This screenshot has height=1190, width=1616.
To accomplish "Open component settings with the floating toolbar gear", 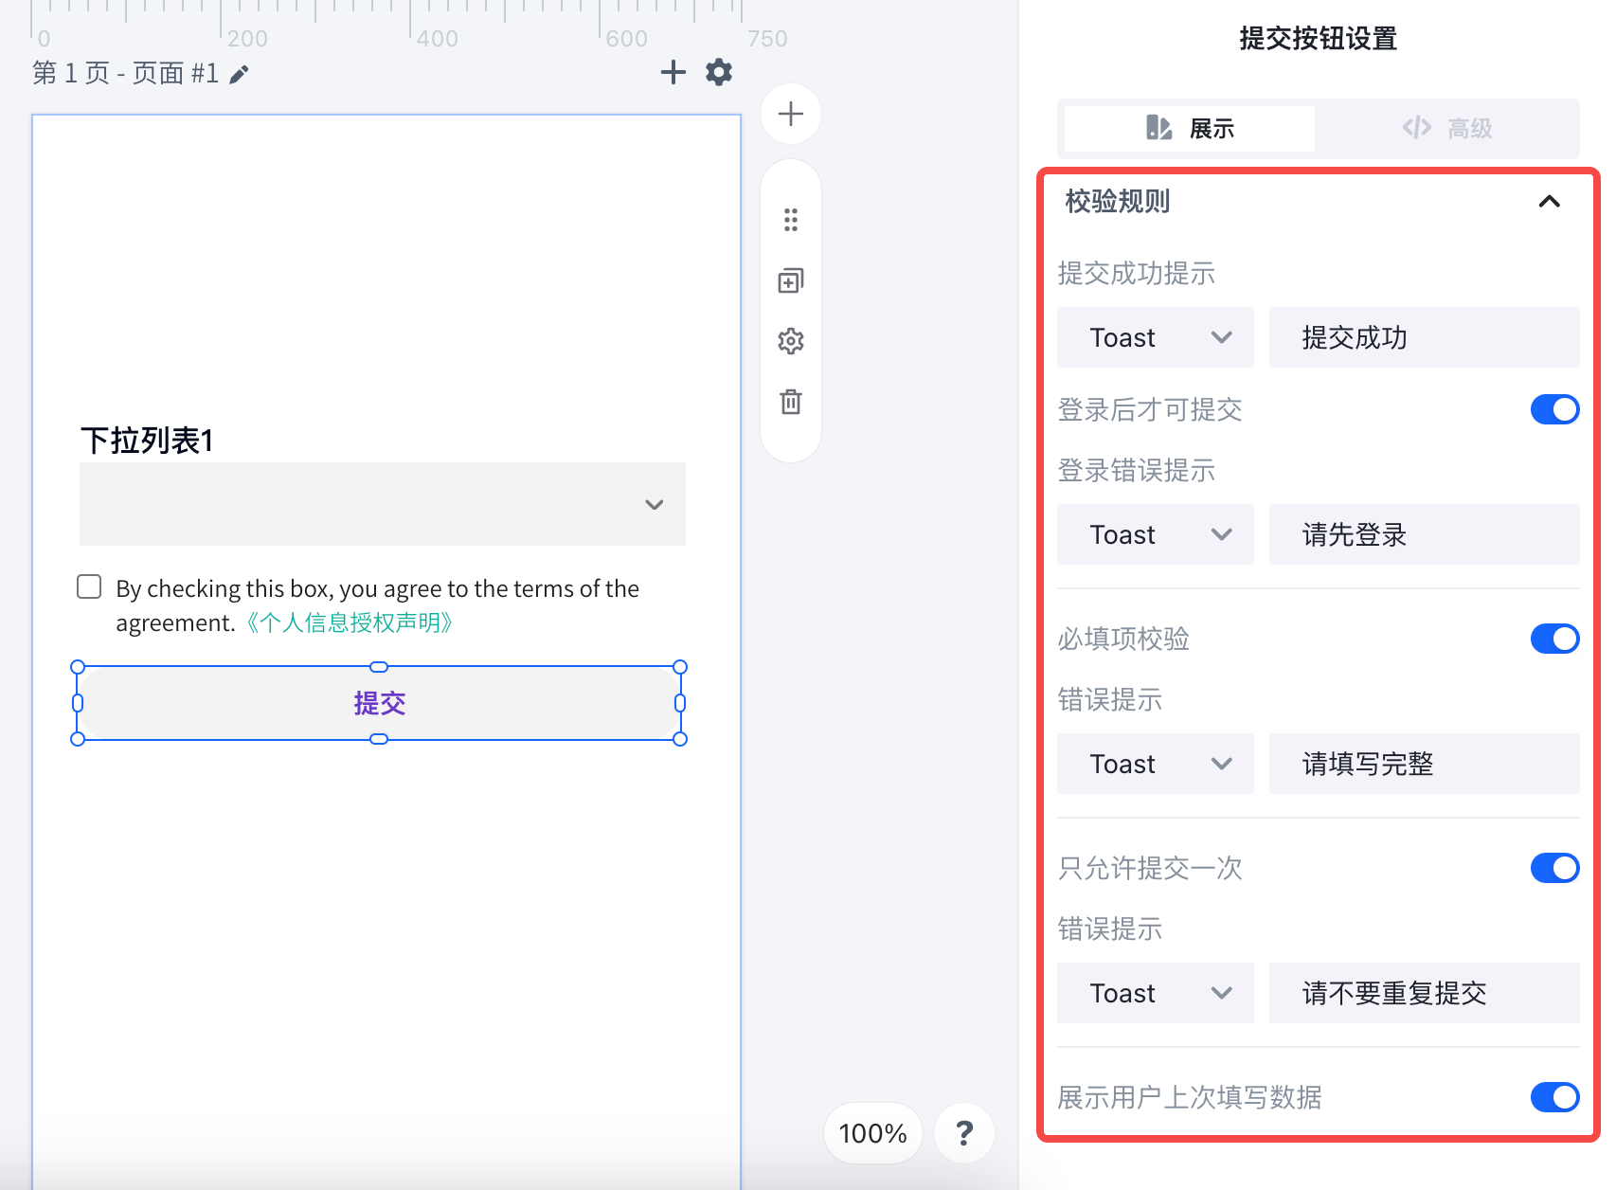I will coord(791,341).
